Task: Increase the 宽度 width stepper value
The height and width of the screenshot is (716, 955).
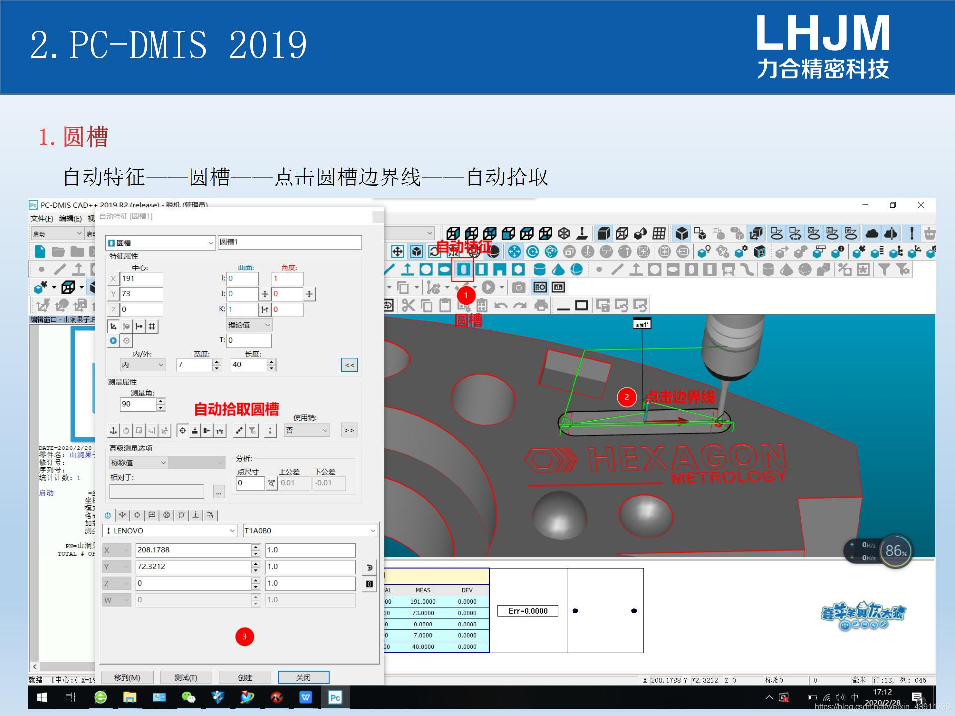Action: [217, 362]
